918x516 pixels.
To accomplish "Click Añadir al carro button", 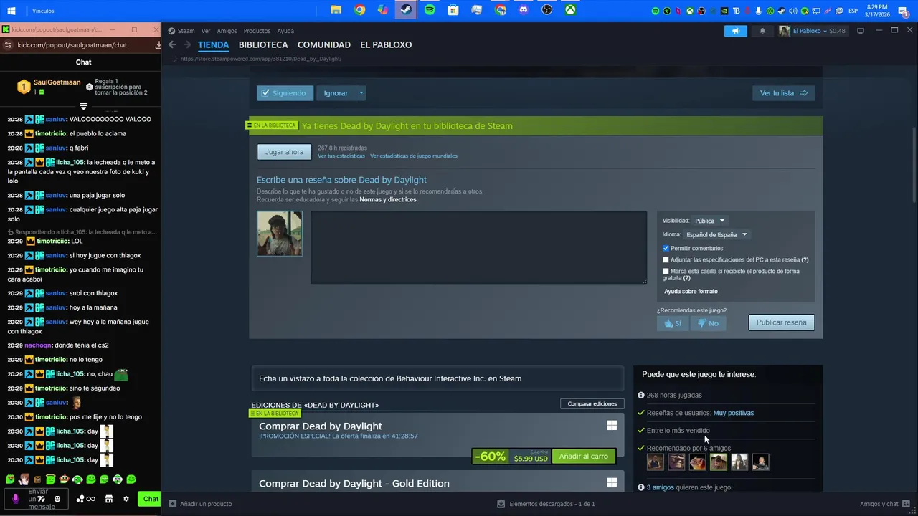I will [583, 457].
